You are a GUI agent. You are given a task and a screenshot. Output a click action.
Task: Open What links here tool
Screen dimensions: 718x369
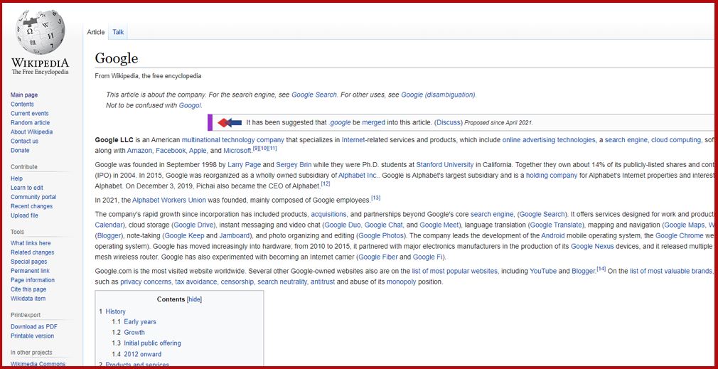coord(31,243)
